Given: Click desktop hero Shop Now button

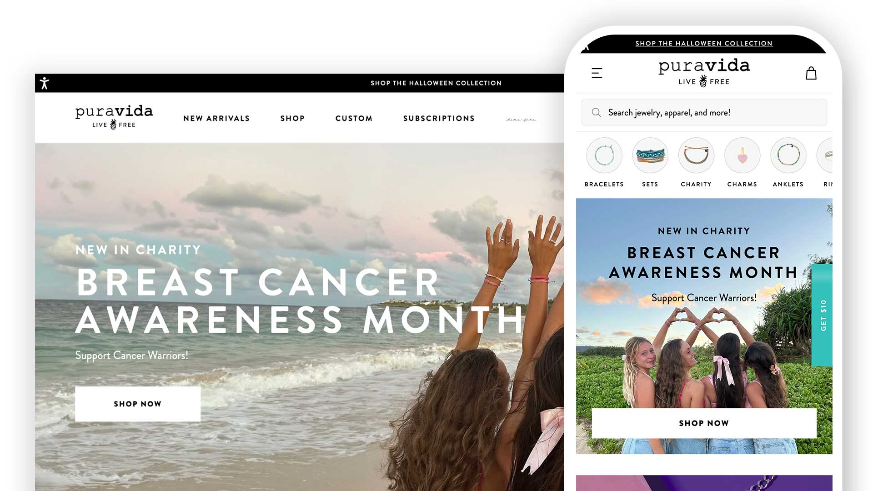Looking at the screenshot, I should click(x=138, y=404).
